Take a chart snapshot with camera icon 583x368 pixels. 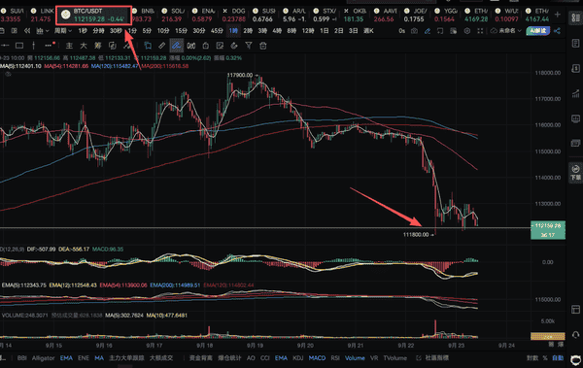(414, 31)
